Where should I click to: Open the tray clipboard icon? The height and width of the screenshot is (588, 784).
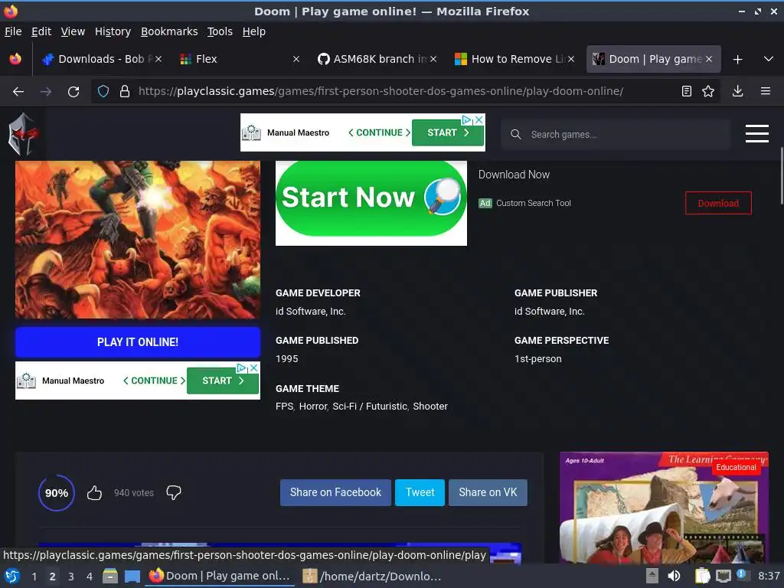point(702,576)
